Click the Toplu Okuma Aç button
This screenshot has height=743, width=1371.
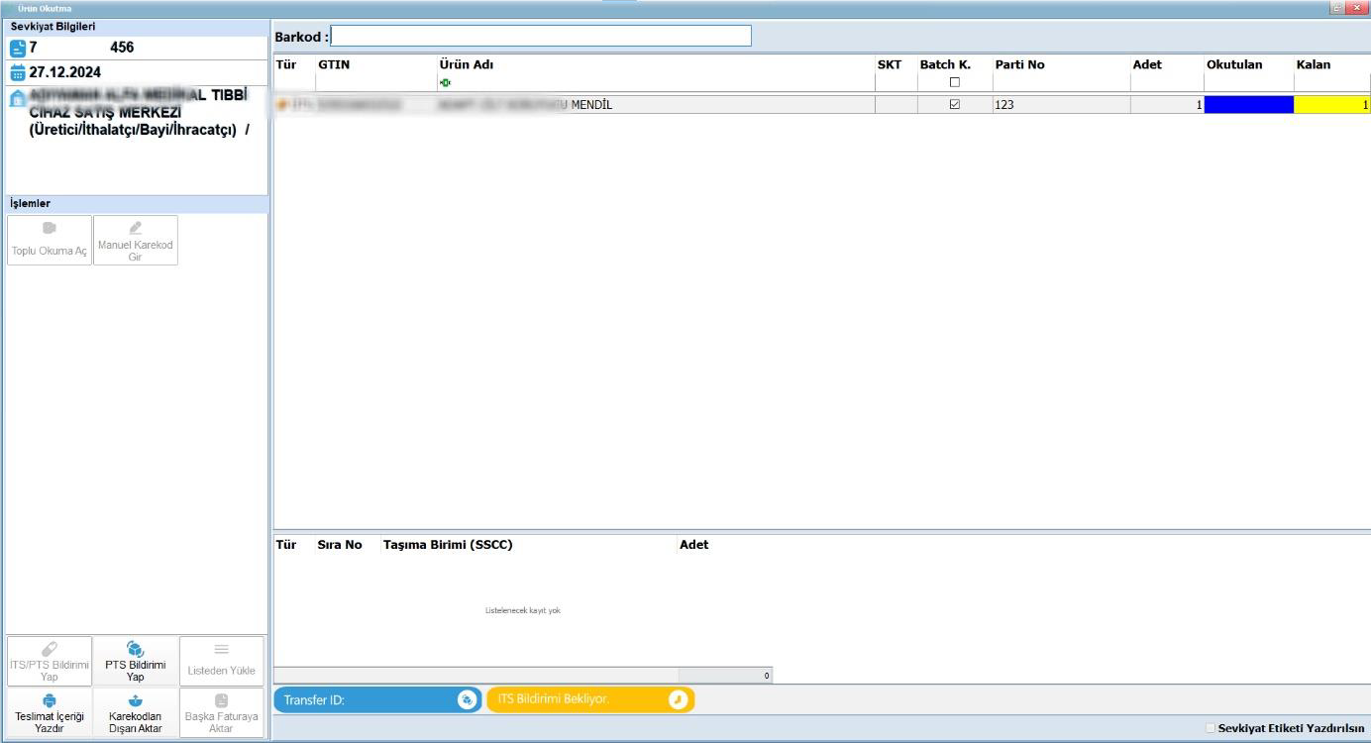(x=49, y=240)
